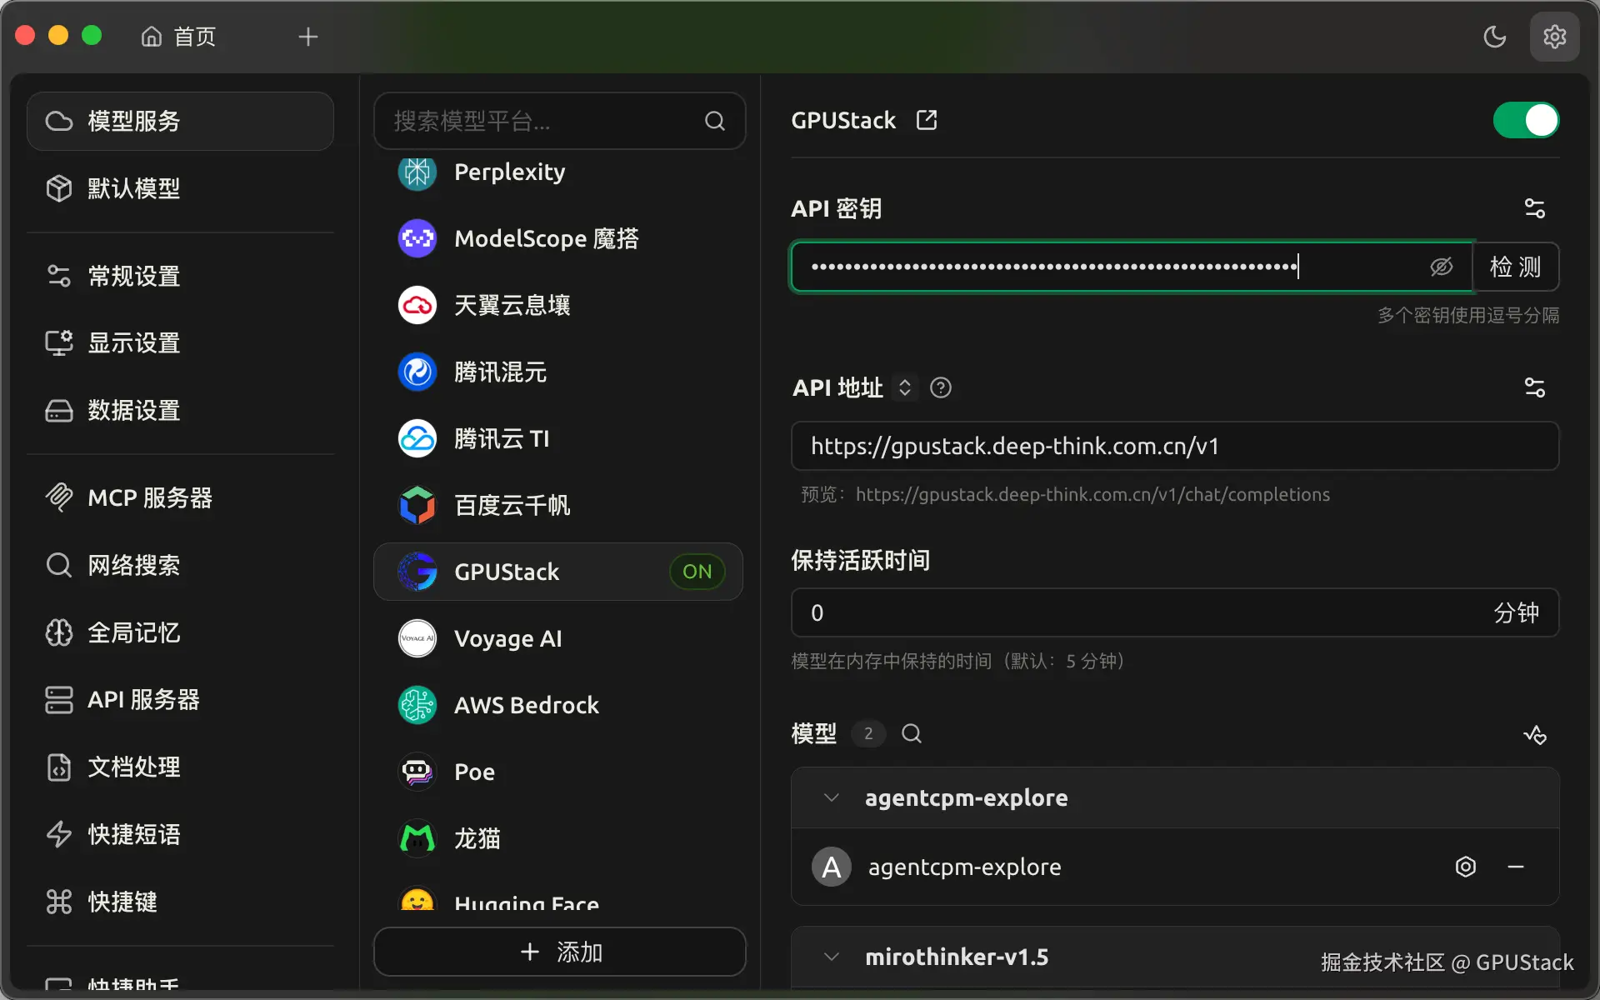Click the settings gear icon
Image resolution: width=1600 pixels, height=1000 pixels.
click(x=1554, y=37)
